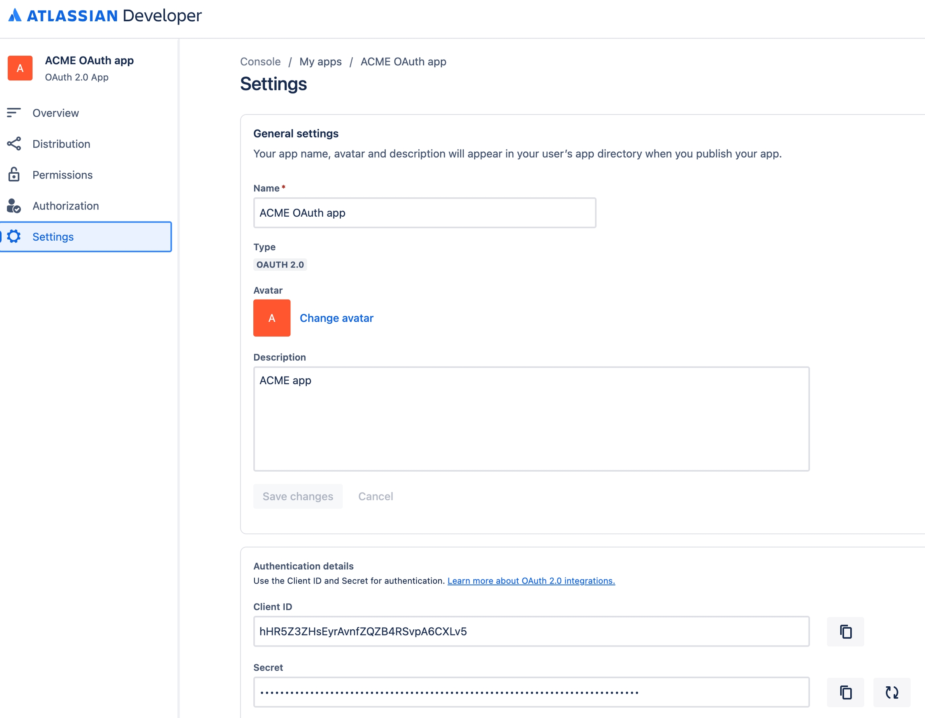Open Learn more about OAuth 2.0 integrations
The height and width of the screenshot is (718, 925).
click(531, 580)
